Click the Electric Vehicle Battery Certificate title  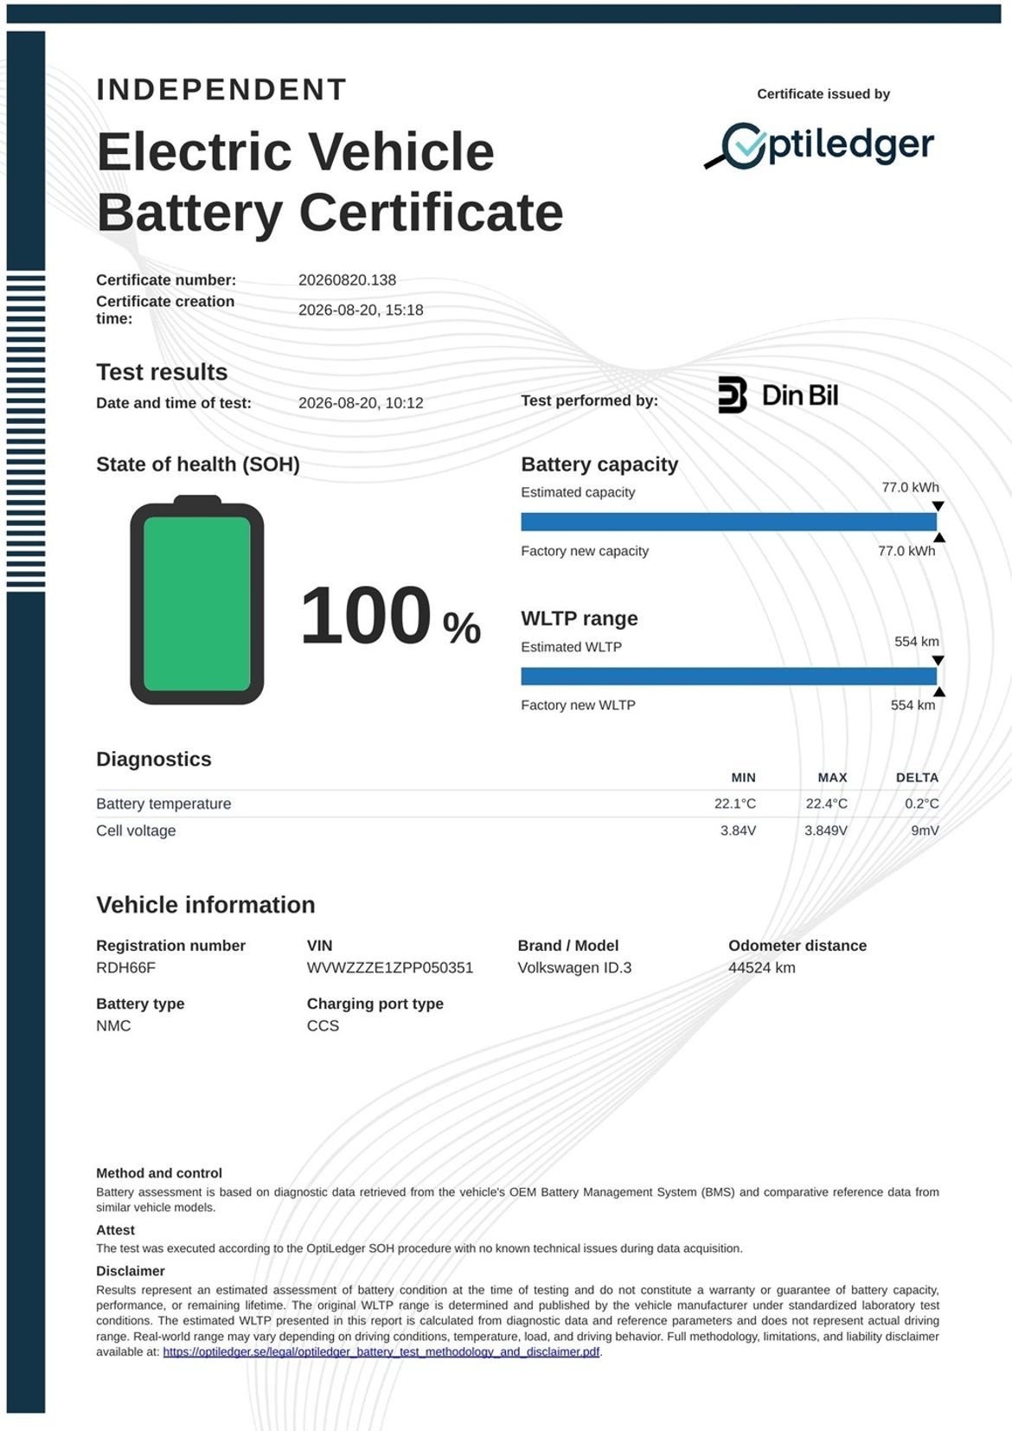(x=330, y=182)
